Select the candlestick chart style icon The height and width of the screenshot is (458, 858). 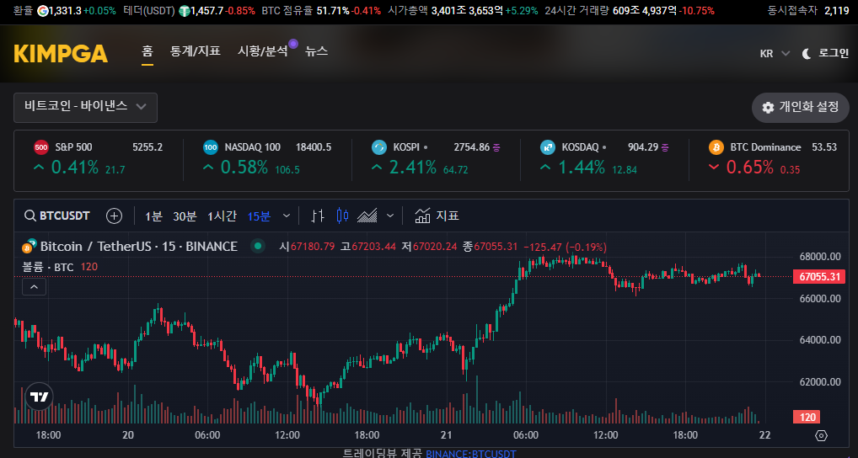[342, 216]
